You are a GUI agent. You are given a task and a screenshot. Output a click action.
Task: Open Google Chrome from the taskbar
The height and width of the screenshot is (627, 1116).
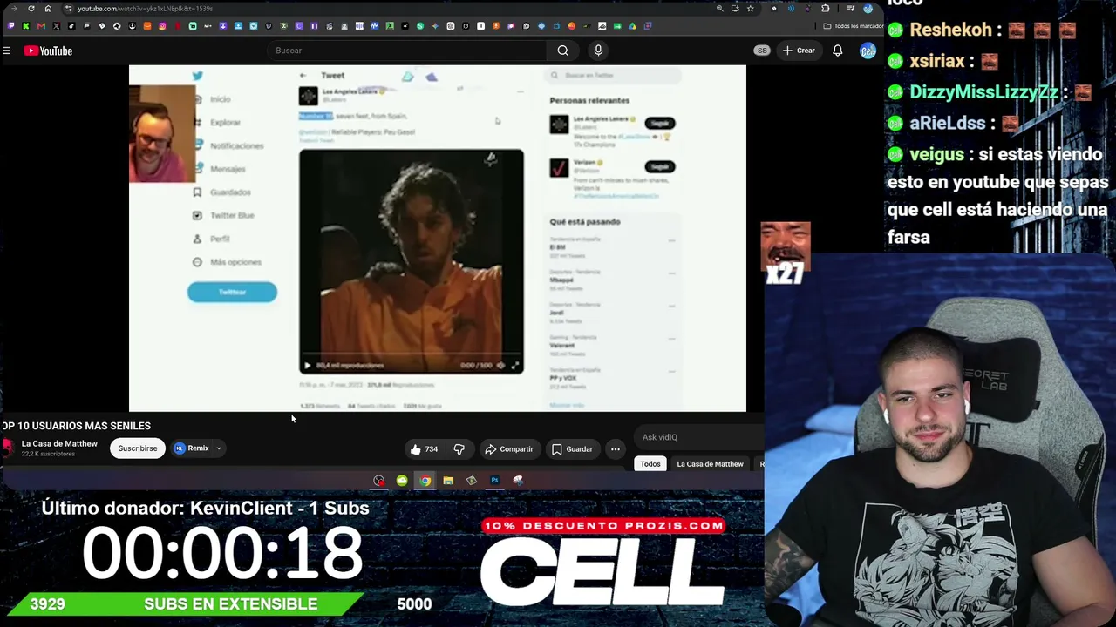pos(425,481)
